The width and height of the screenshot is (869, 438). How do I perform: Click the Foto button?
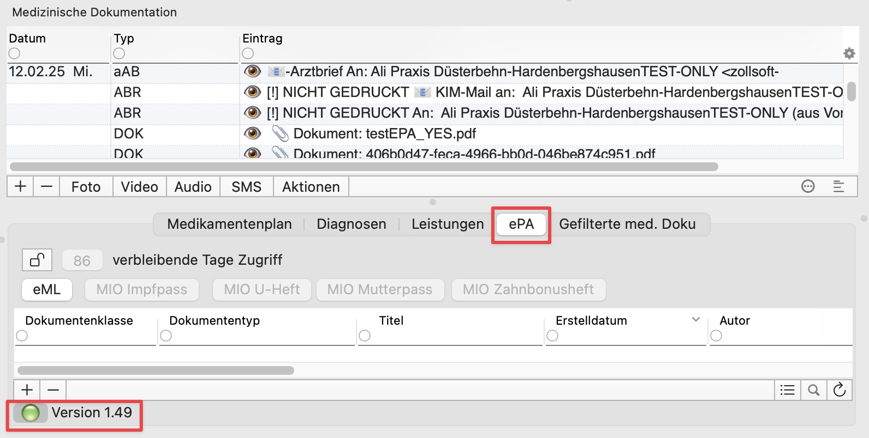[x=86, y=187]
